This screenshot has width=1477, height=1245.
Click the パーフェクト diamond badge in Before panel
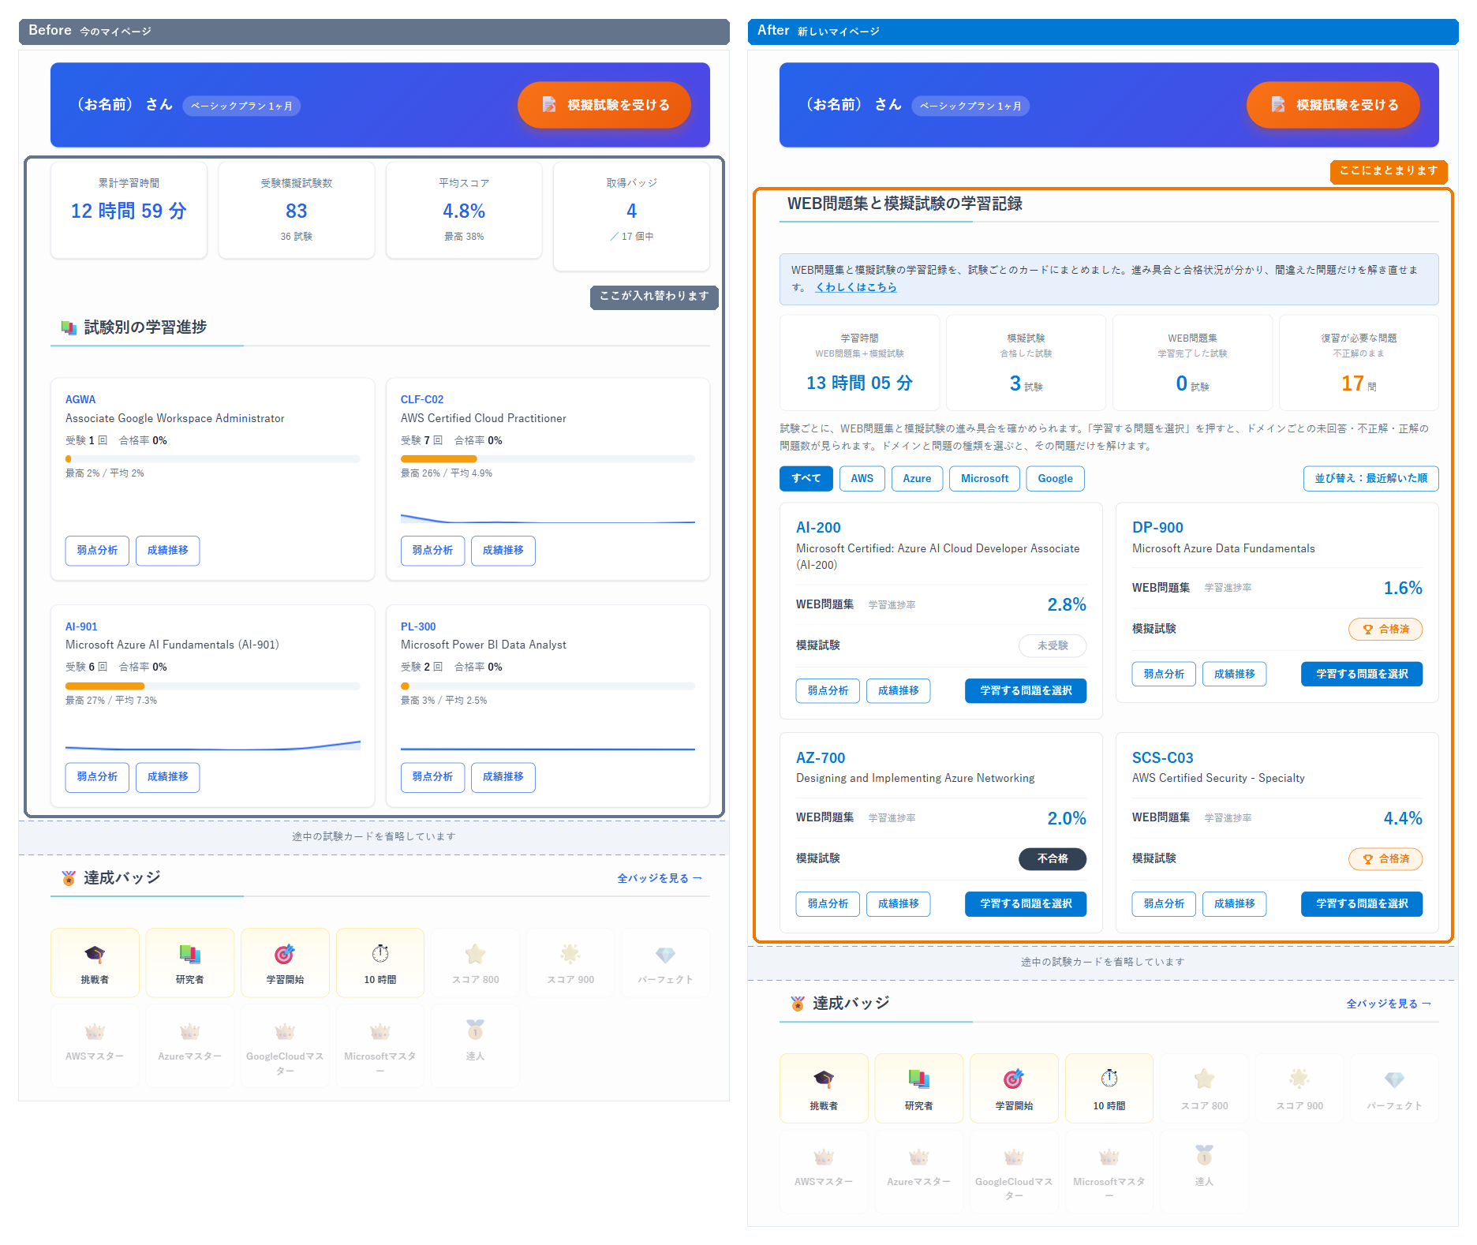pos(665,963)
